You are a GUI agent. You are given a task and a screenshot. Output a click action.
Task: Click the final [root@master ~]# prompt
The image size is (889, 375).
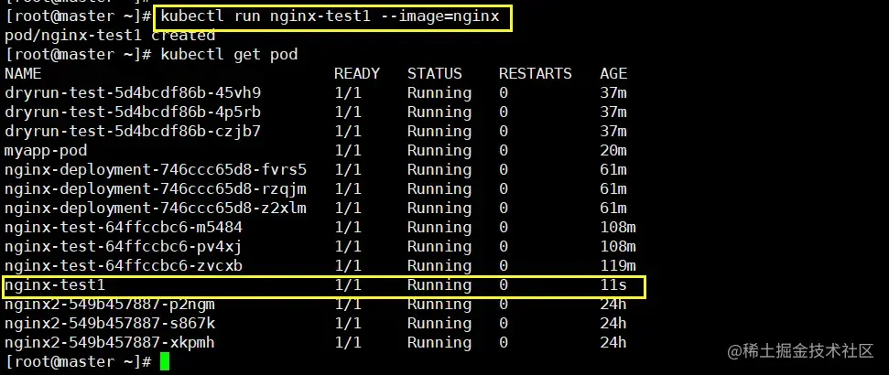[x=78, y=361]
